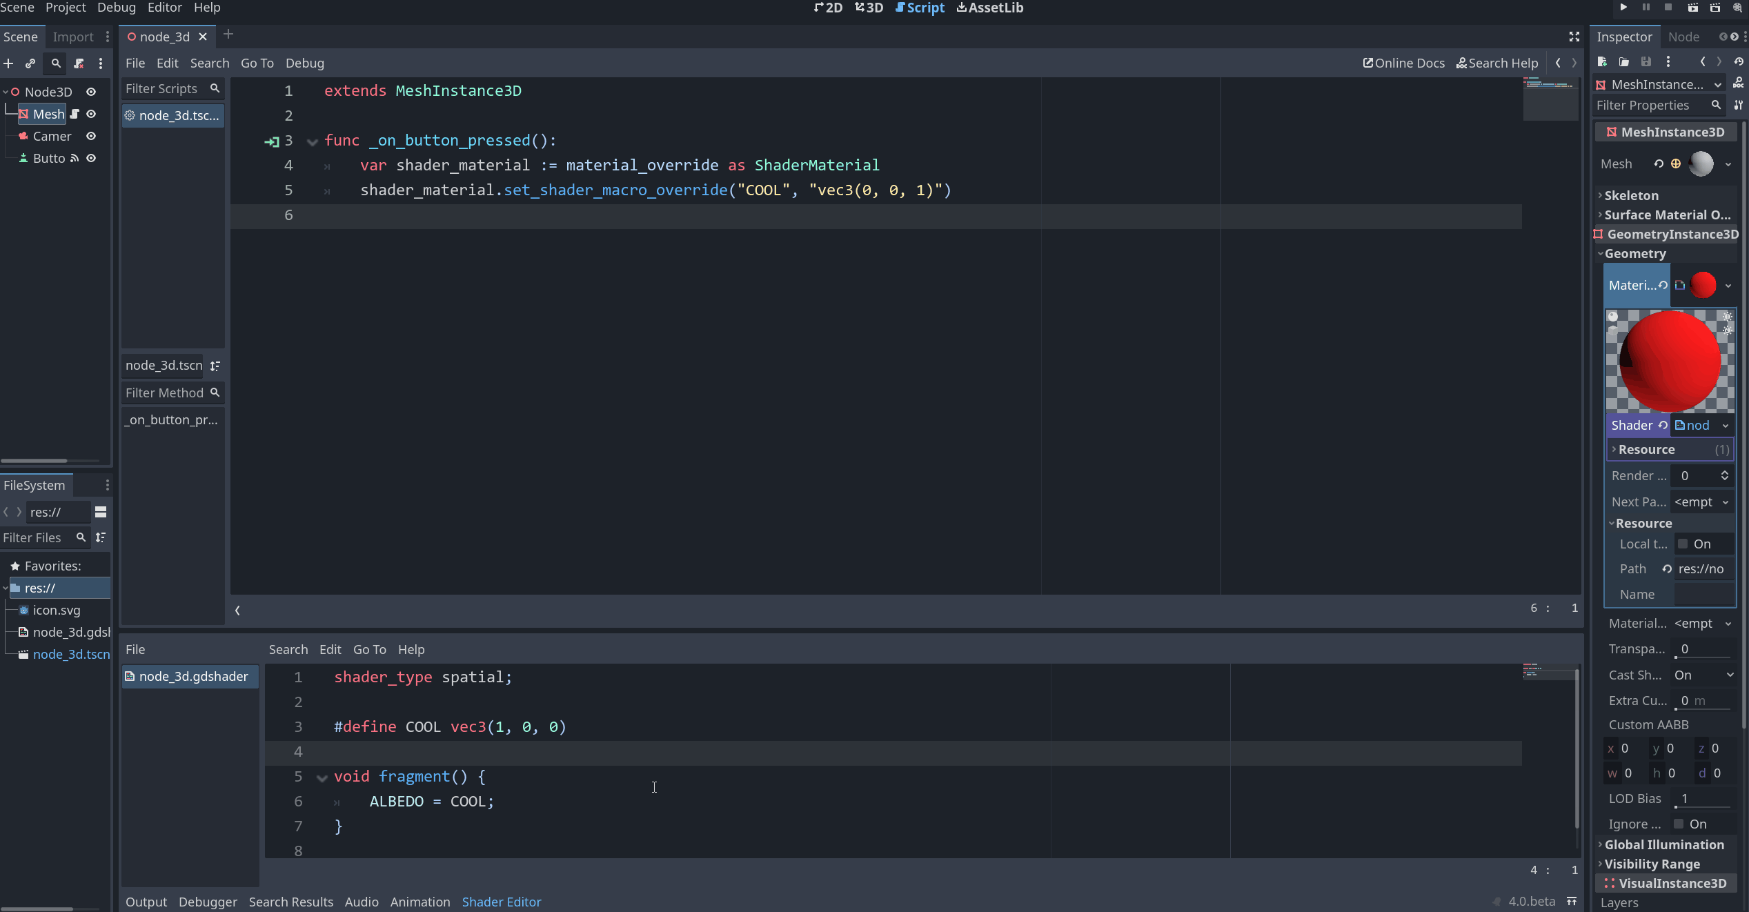Click the signal icon on the Button node
Image resolution: width=1749 pixels, height=912 pixels.
point(75,158)
